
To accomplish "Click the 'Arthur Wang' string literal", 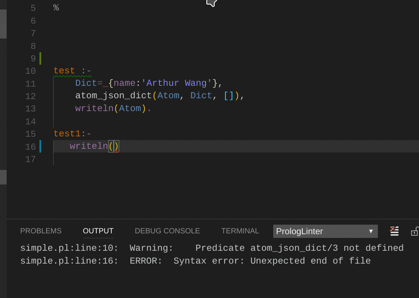I will click(176, 83).
